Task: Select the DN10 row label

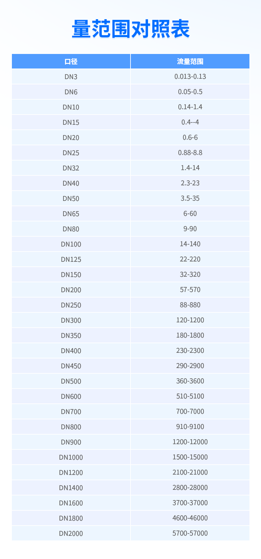Action: [71, 107]
